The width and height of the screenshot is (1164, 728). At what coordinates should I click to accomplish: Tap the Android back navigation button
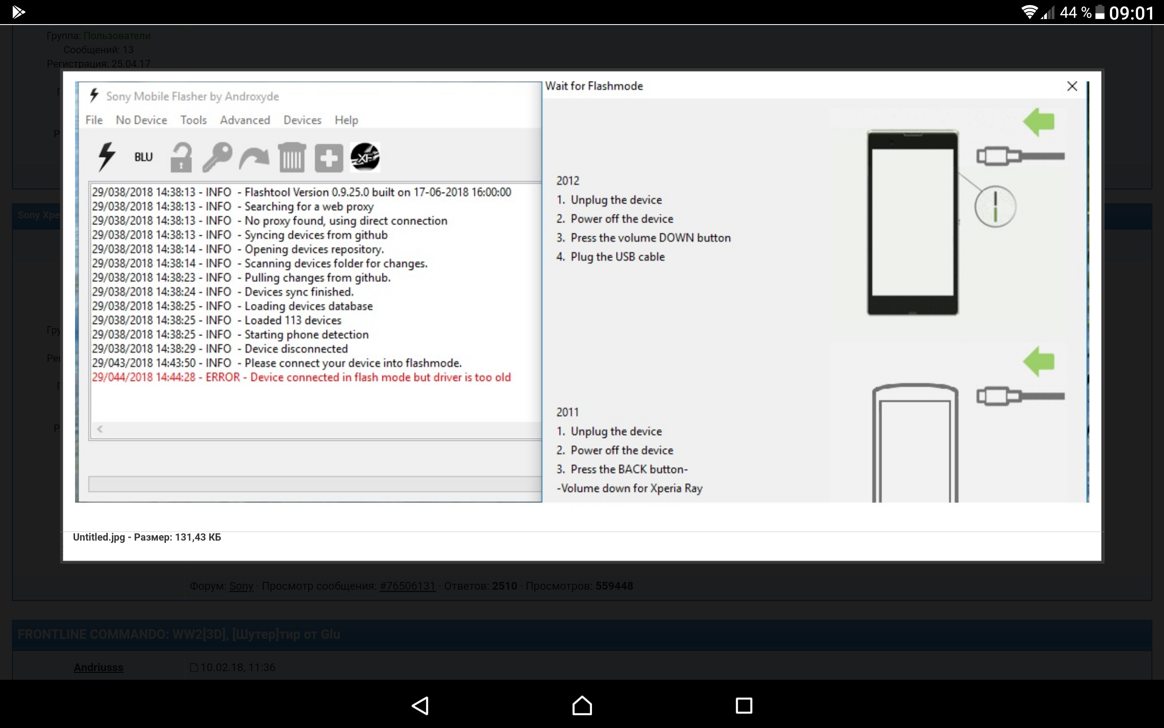point(421,705)
